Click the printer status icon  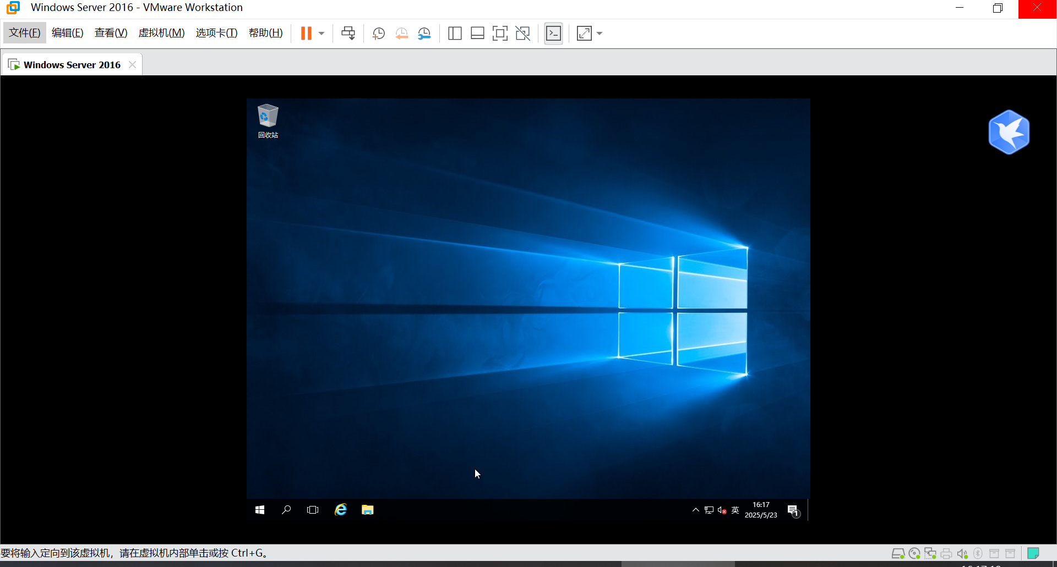click(x=946, y=553)
